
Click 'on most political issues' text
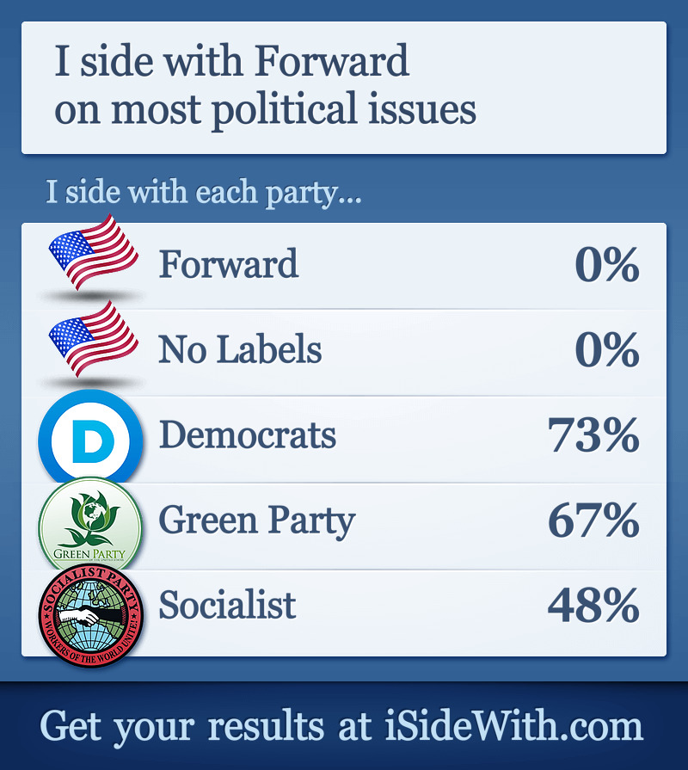click(266, 109)
